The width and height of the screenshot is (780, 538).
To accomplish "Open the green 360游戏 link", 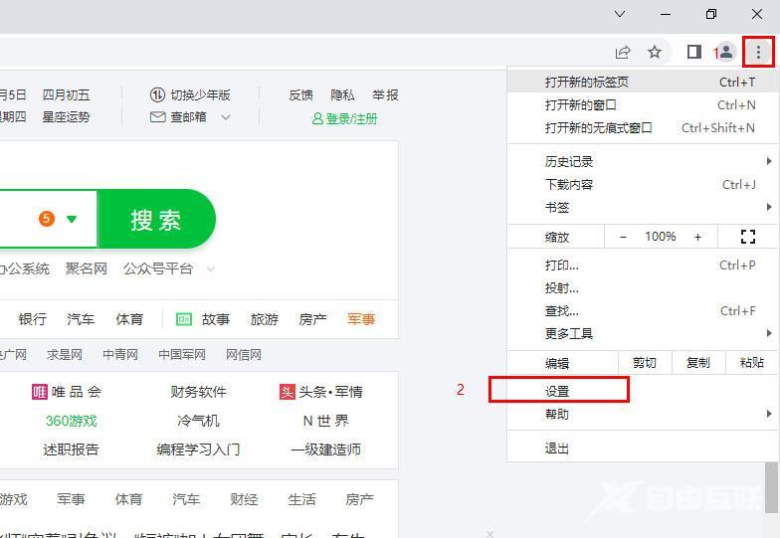I will pos(72,421).
